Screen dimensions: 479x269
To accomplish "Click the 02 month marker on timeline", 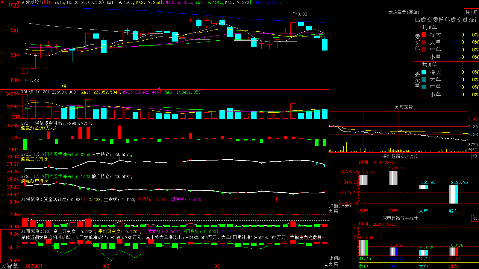I will (107, 266).
